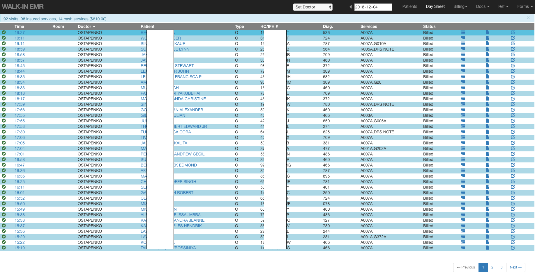Click services cell 'A001A,G372A'
Image resolution: width=535 pixels, height=274 pixels.
pos(373,237)
